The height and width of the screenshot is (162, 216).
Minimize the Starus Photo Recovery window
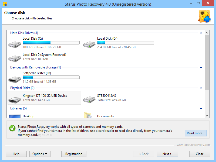191,3
